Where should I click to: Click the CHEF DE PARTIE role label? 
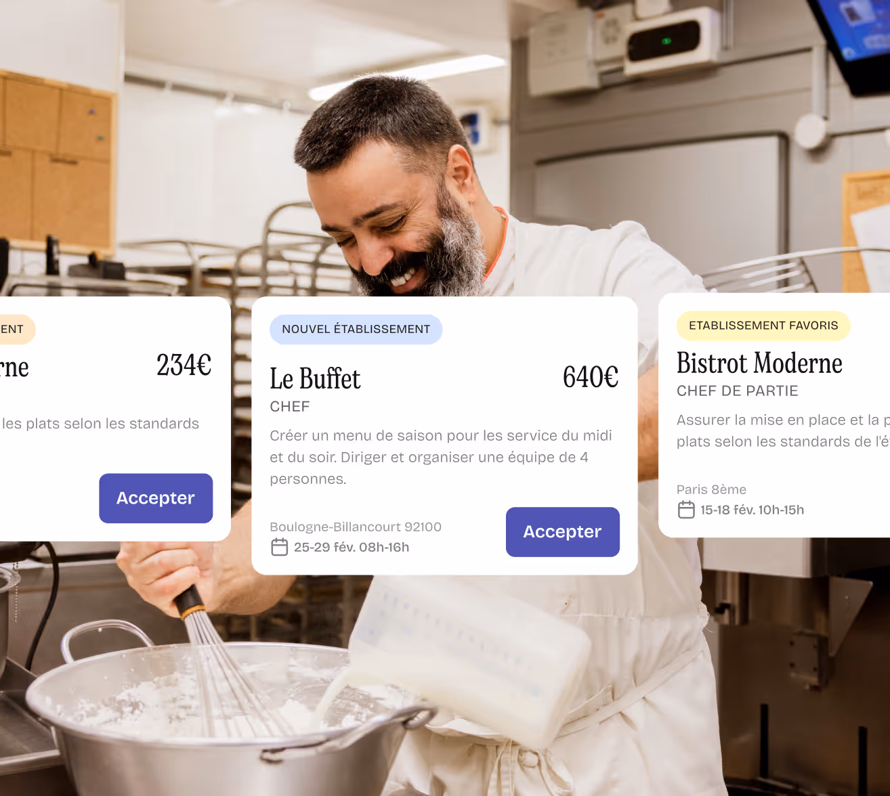(x=738, y=391)
